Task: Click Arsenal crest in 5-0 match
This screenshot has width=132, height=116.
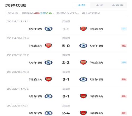Action: coord(49,46)
